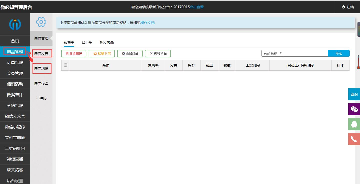The width and height of the screenshot is (360, 184).
Task: Click the product name search input field
Action: click(x=305, y=53)
